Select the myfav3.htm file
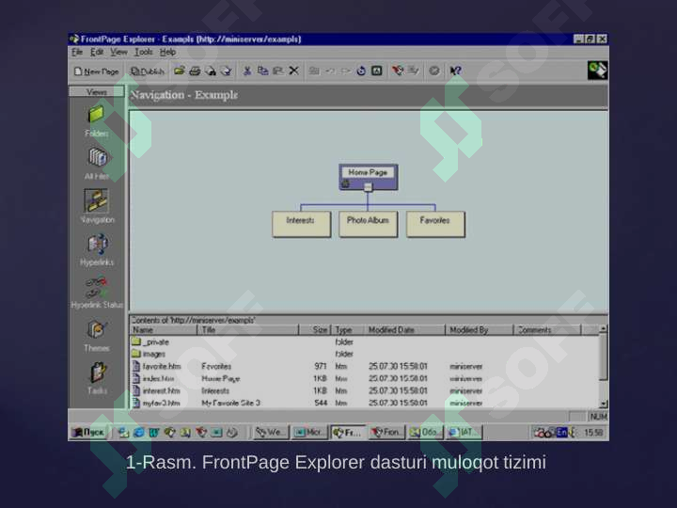 tap(365, 403)
